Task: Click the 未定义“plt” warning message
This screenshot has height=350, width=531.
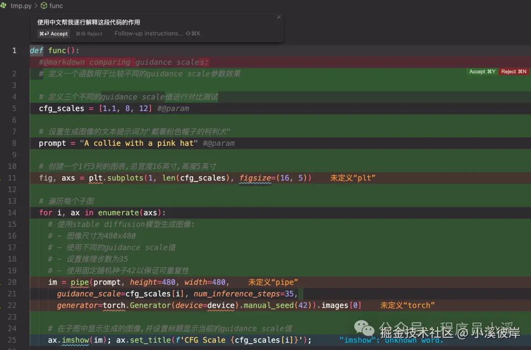Action: point(353,178)
